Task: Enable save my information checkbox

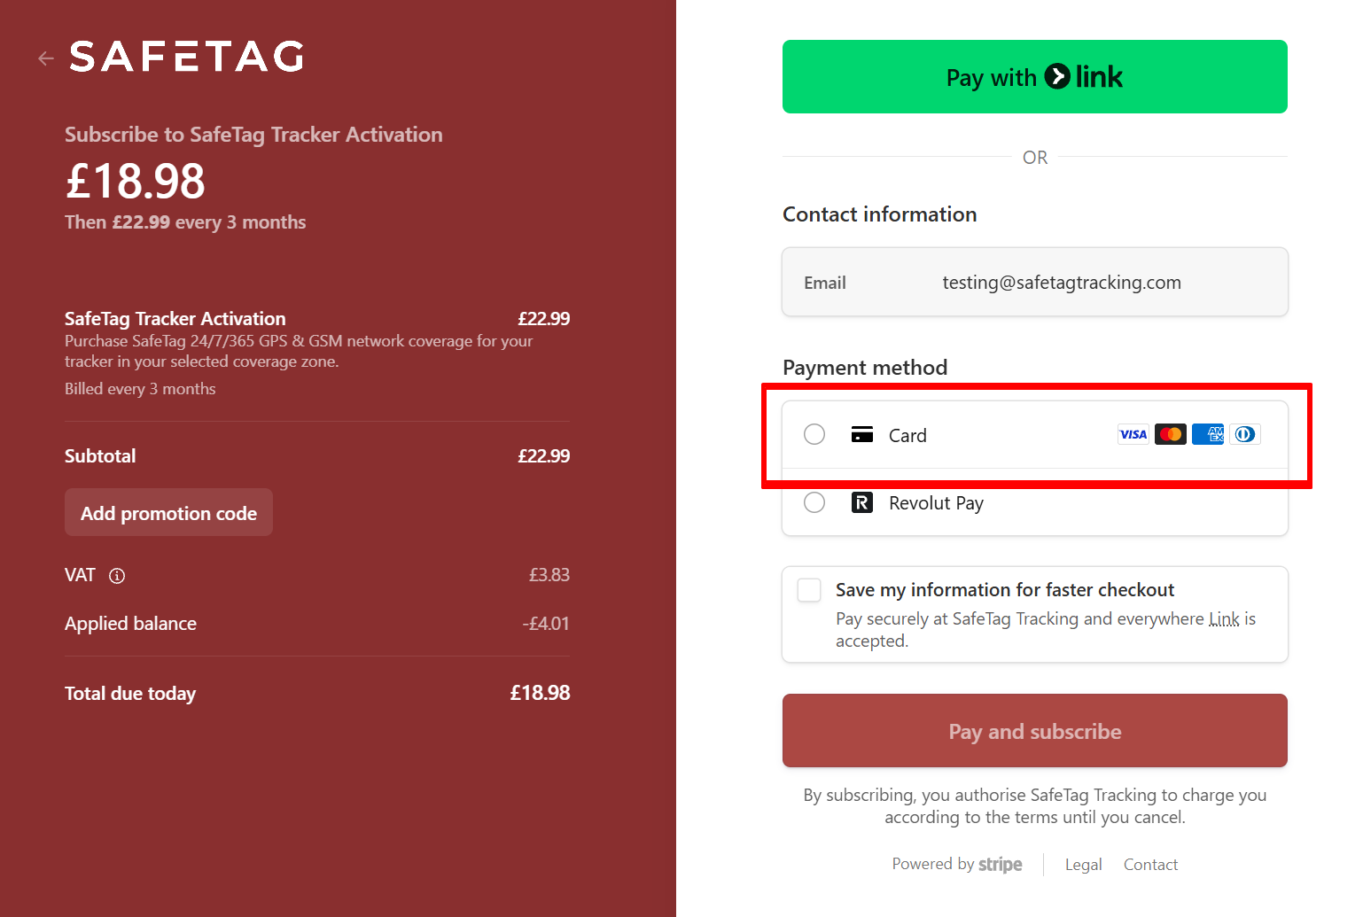Action: pyautogui.click(x=809, y=590)
